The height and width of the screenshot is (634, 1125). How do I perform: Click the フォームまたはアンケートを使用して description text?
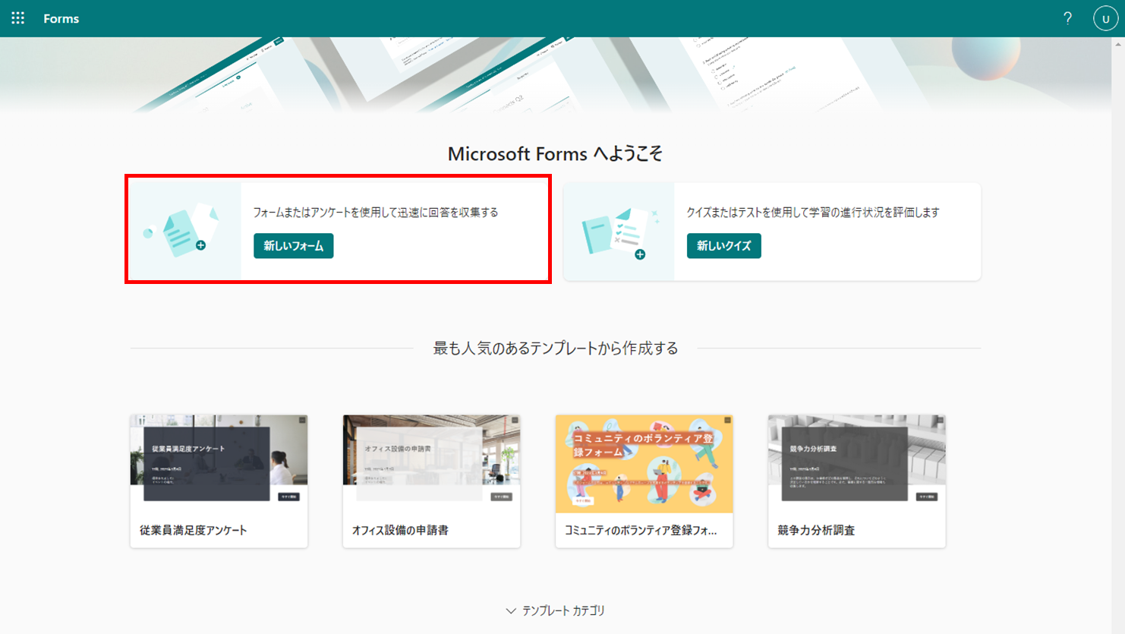tap(376, 213)
